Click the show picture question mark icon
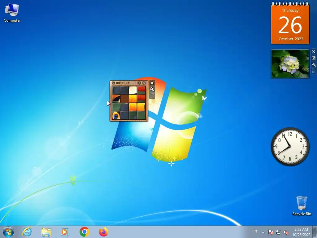The height and width of the screenshot is (238, 317). pyautogui.click(x=139, y=83)
